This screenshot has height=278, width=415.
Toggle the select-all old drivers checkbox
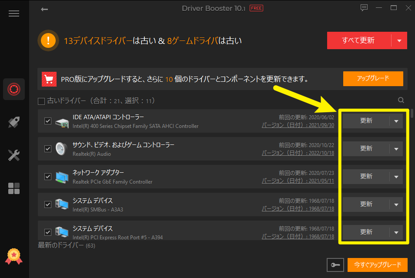pyautogui.click(x=41, y=101)
